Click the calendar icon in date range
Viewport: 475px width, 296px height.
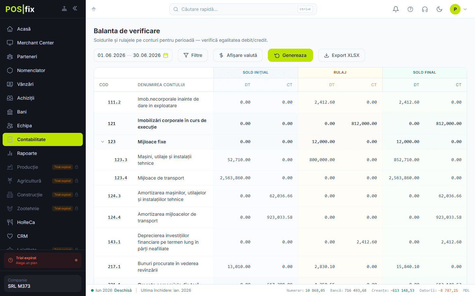166,55
